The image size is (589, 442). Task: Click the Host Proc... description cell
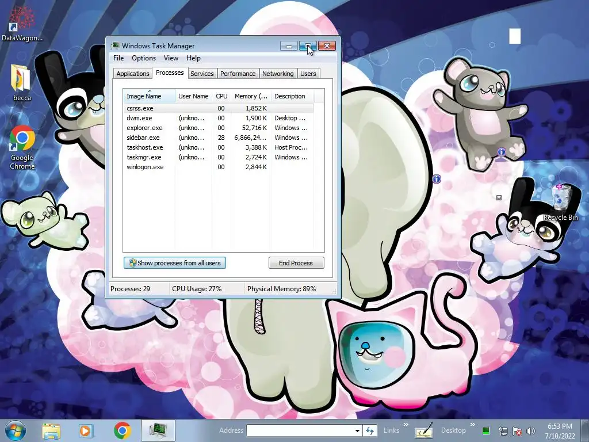tap(290, 147)
